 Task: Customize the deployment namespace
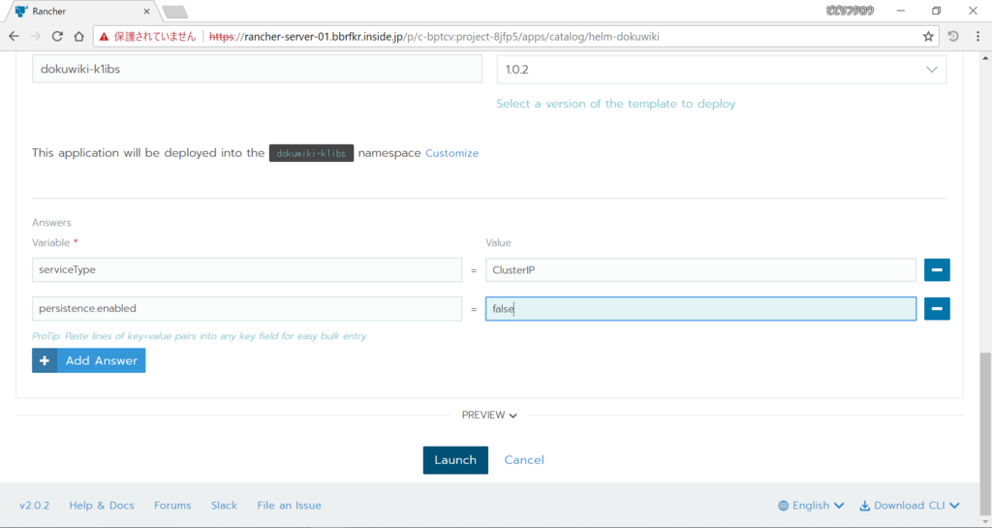451,153
